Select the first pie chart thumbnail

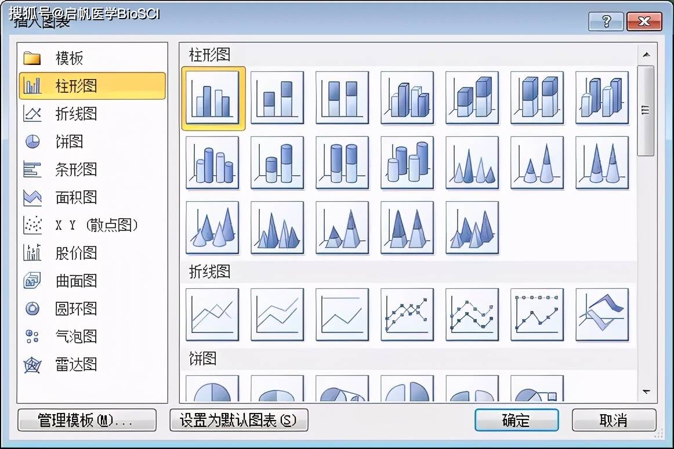click(x=212, y=389)
